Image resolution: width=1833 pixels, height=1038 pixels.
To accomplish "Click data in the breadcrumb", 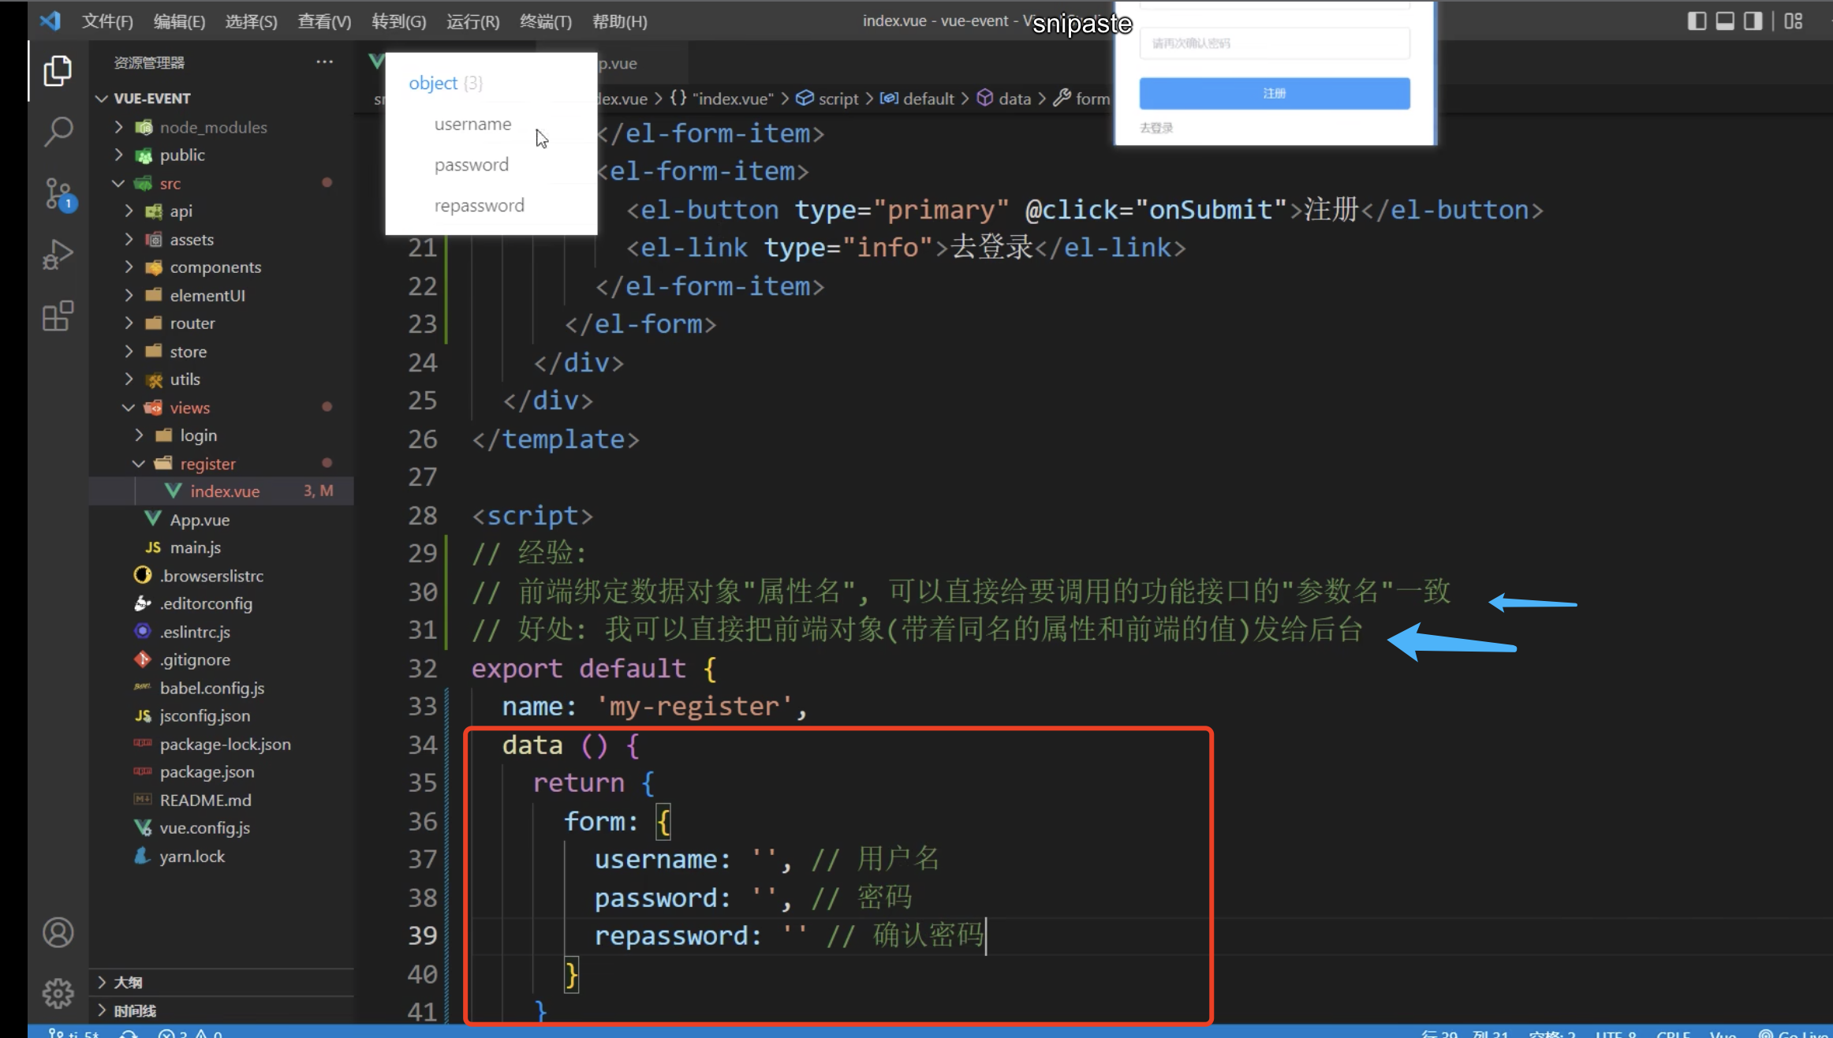I will pos(1004,99).
